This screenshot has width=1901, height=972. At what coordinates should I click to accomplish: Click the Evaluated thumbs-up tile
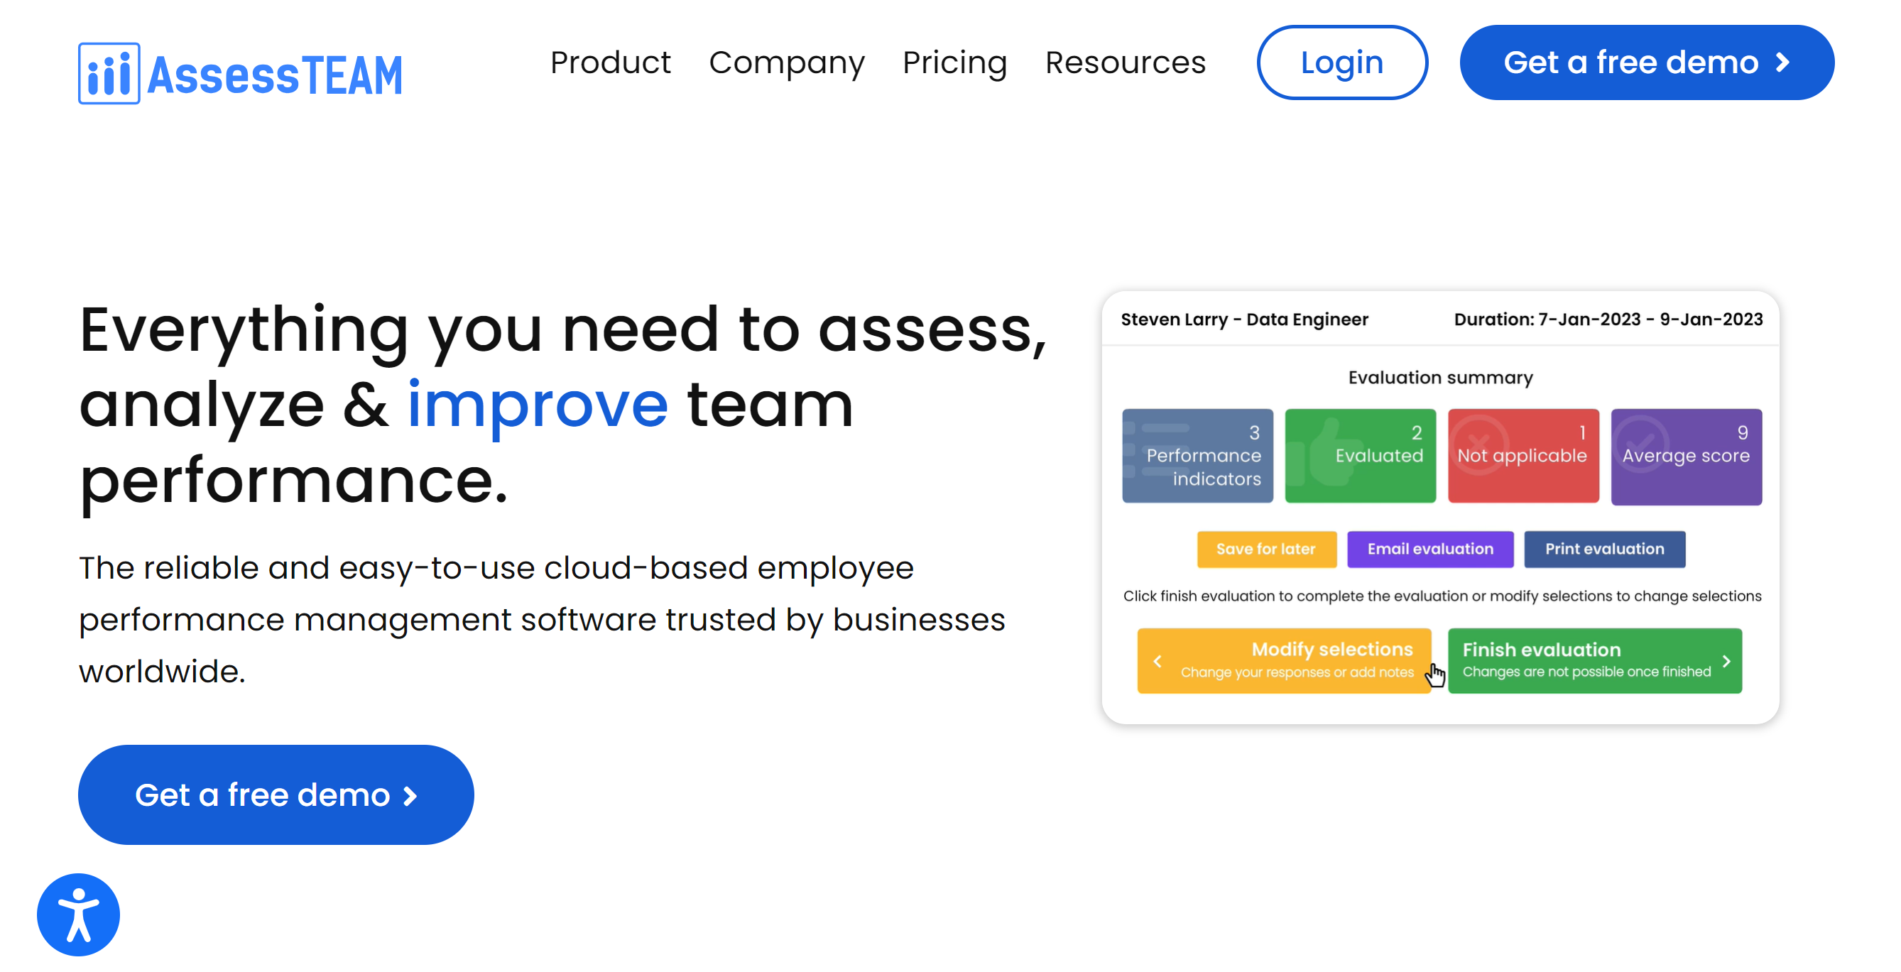tap(1359, 455)
